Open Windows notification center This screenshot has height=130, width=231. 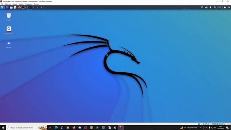[227, 127]
